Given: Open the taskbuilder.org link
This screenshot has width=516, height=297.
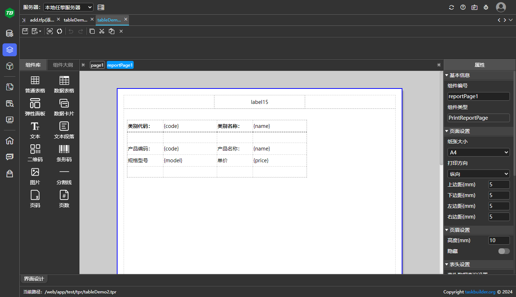Looking at the screenshot, I should tap(480, 292).
